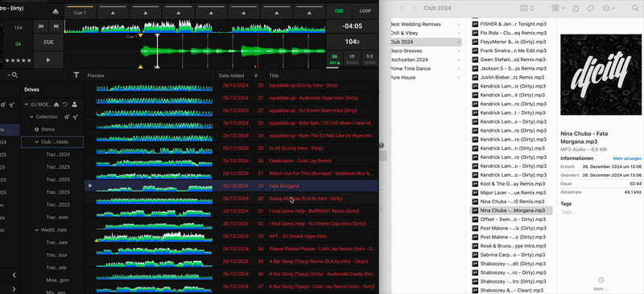The image size is (644, 294).
Task: Click the Stems icon in the collection tree
Action: pos(36,129)
